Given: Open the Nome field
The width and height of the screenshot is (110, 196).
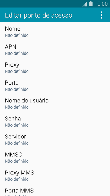Looking at the screenshot, I should (x=55, y=31).
